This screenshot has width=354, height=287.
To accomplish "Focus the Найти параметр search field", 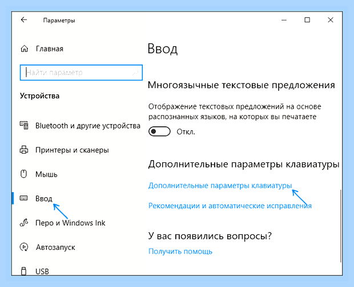I will [81, 73].
